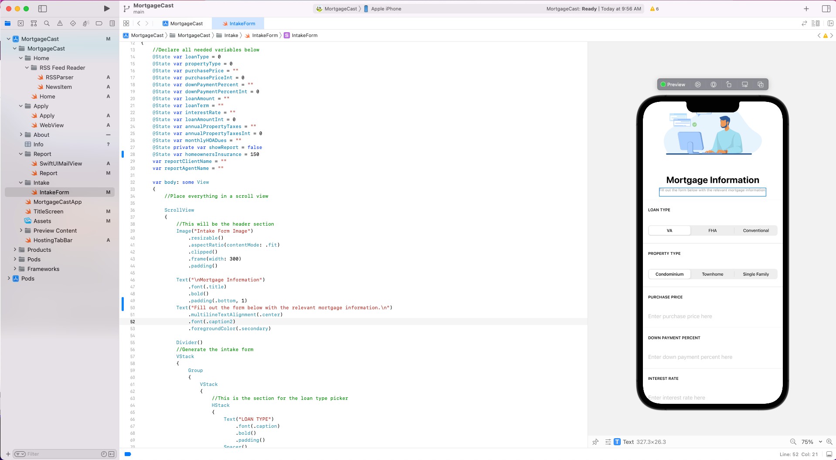Click the purchase price input field
The image size is (836, 460).
coord(712,316)
